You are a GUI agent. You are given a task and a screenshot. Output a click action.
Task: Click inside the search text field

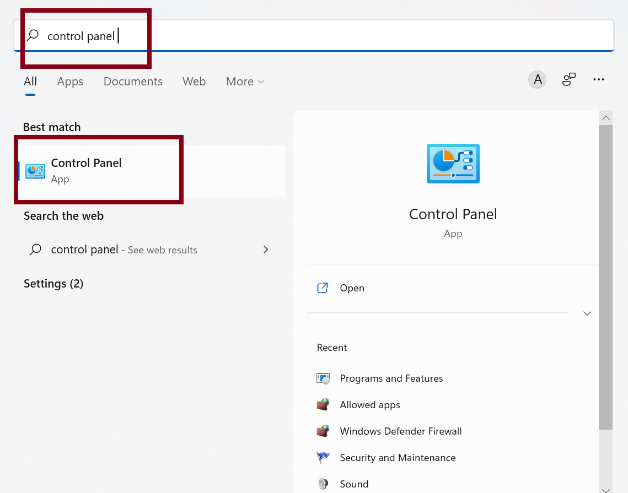[314, 35]
